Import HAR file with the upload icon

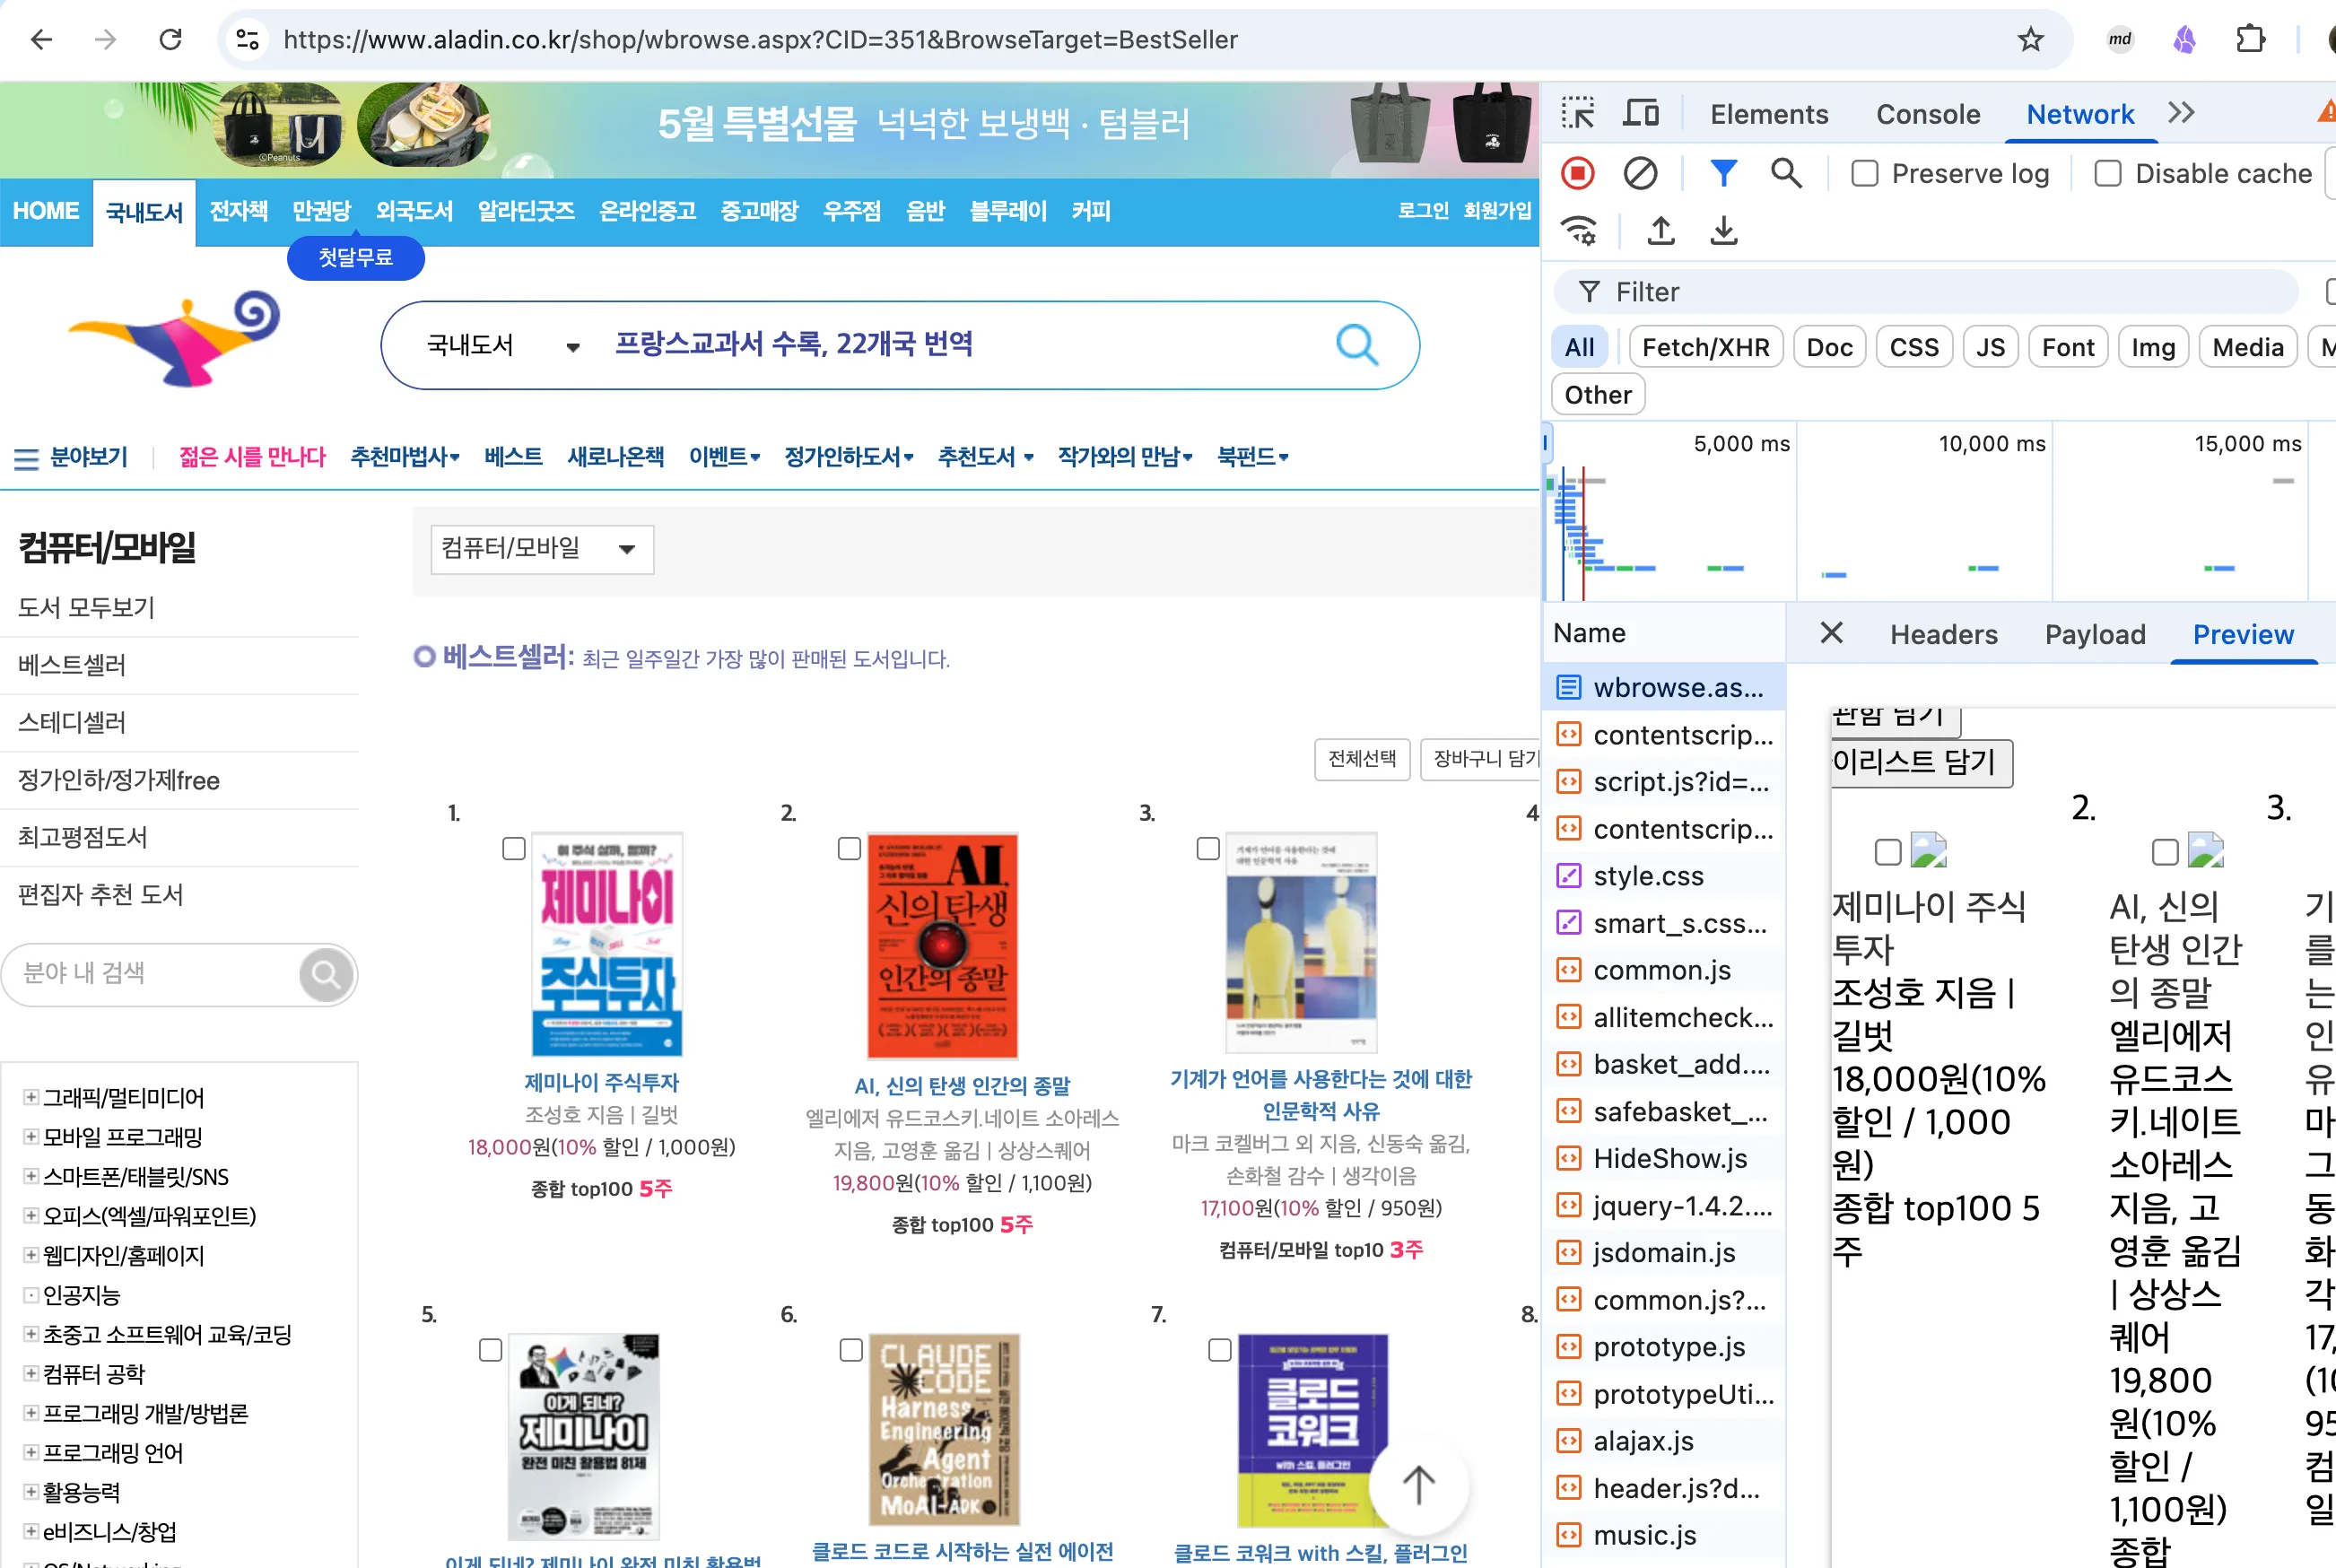1661,231
